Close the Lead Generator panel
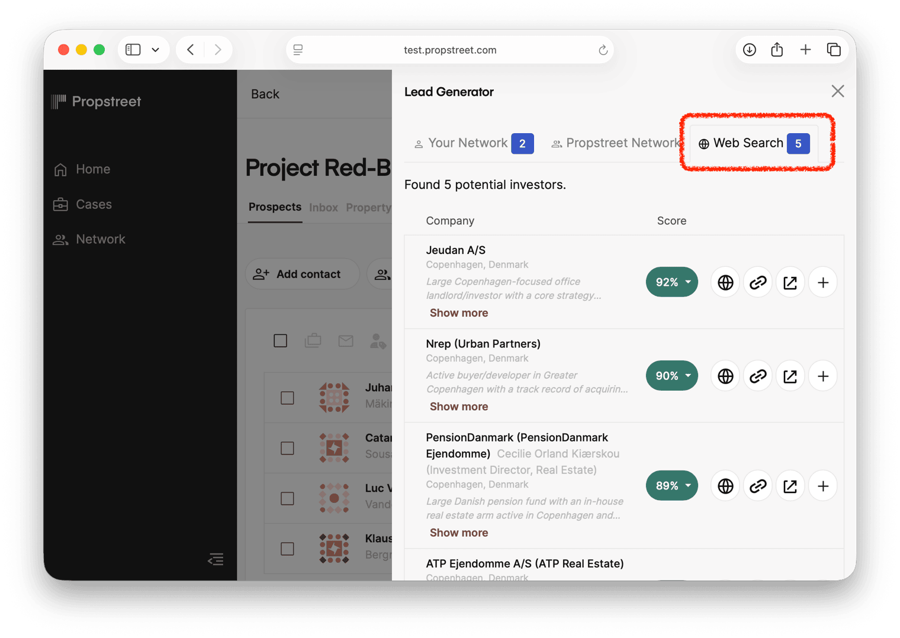The image size is (900, 638). (837, 91)
